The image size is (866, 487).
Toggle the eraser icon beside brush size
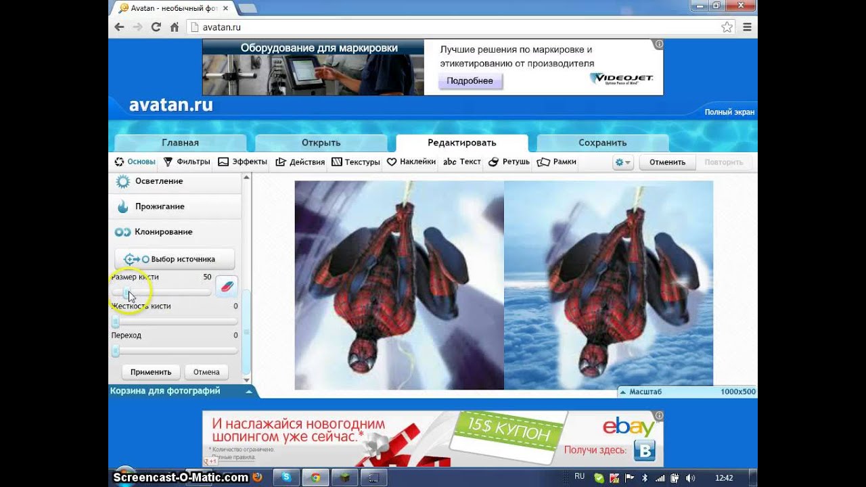pos(227,287)
